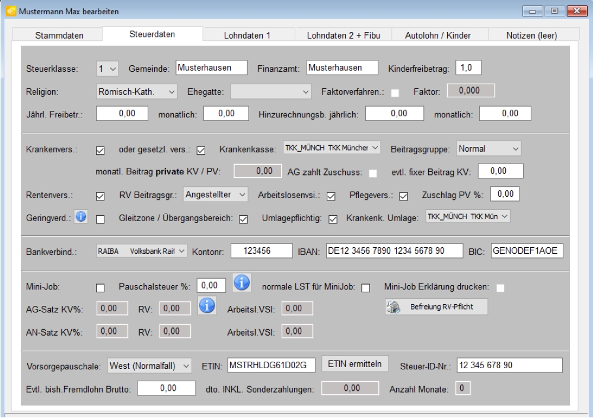Enable AG zahlt Zuschuss option
Viewport: 593px width, 418px height.
(373, 173)
